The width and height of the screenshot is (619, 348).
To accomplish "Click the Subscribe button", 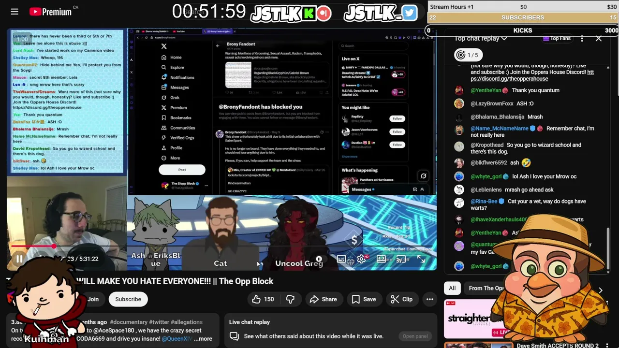I will point(128,299).
